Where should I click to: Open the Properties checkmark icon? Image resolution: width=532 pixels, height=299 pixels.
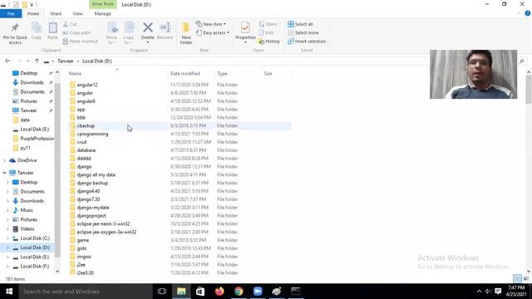(245, 27)
